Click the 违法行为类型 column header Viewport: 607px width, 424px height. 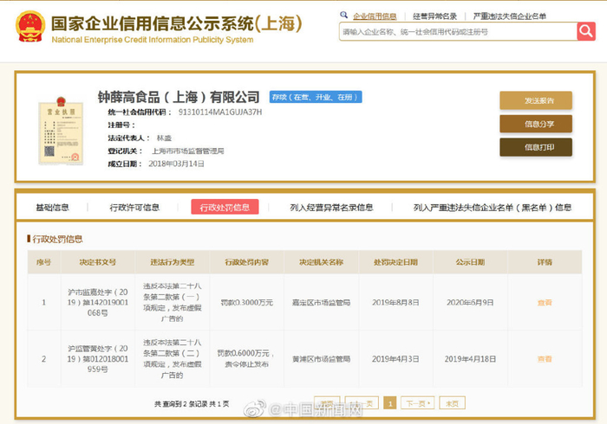(173, 262)
